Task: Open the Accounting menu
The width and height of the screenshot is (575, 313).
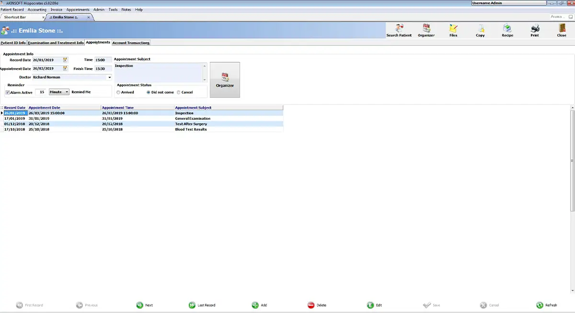Action: point(37,10)
